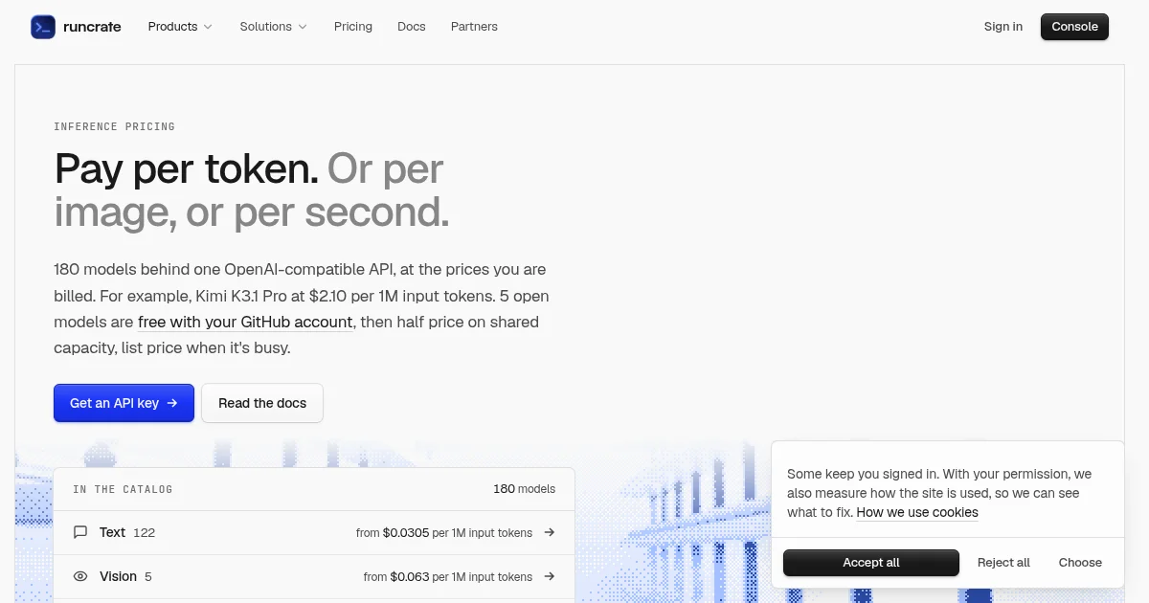Click the Read the docs button
Image resolution: width=1149 pixels, height=603 pixels.
click(x=262, y=403)
